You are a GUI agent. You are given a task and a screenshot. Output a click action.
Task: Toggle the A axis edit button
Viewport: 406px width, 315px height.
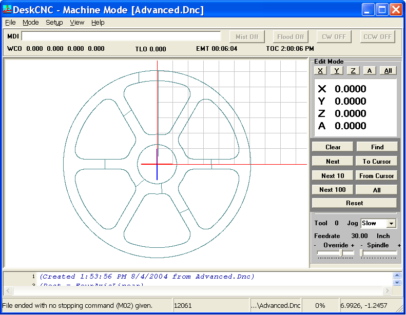tap(370, 71)
